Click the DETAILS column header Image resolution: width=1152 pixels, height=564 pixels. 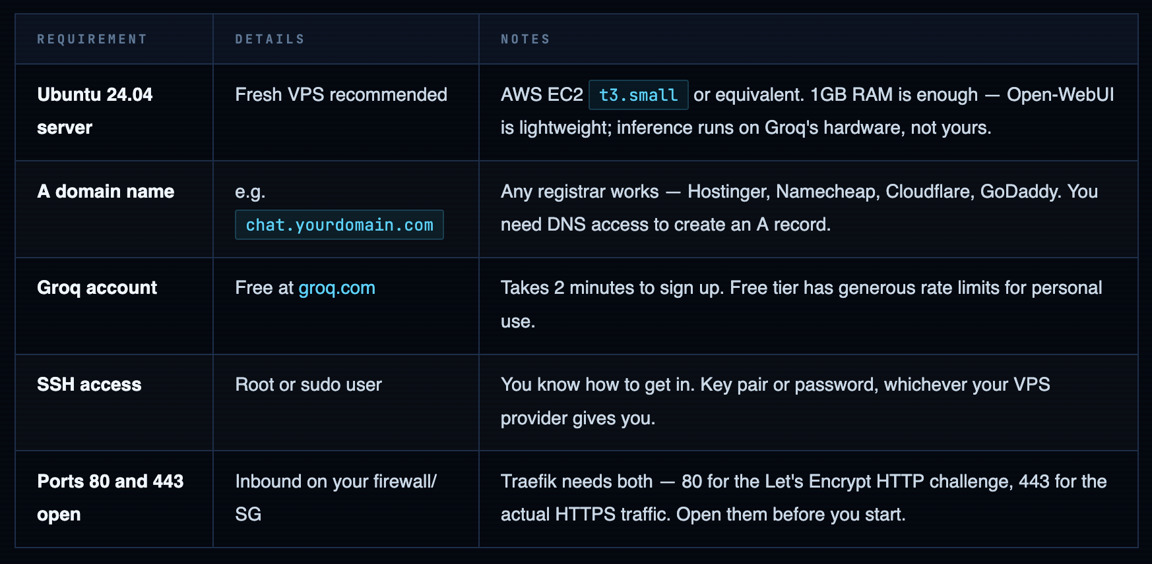[x=270, y=40]
